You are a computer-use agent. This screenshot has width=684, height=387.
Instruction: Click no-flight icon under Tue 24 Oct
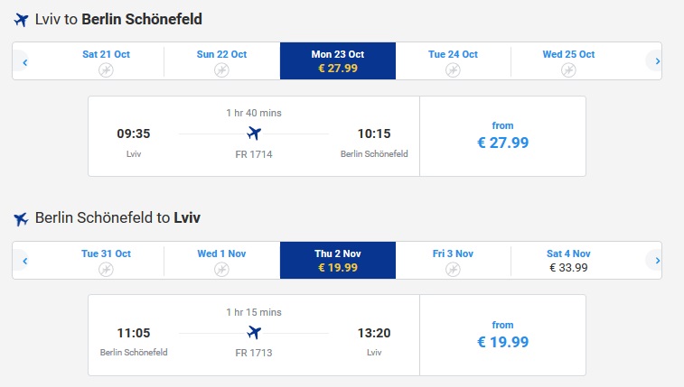(x=453, y=69)
